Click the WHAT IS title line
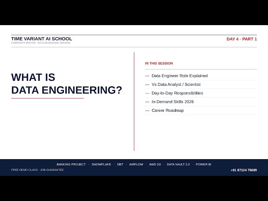 33,77
